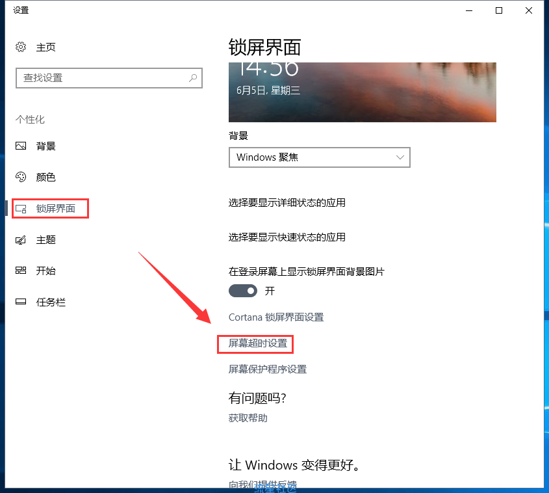Screen dimensions: 549x493
Task: Click 选择要显示详细状态的应用 text
Action: [287, 202]
